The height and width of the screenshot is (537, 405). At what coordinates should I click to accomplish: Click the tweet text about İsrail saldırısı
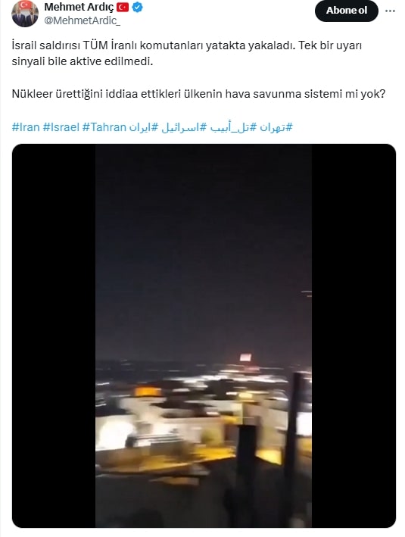(186, 54)
